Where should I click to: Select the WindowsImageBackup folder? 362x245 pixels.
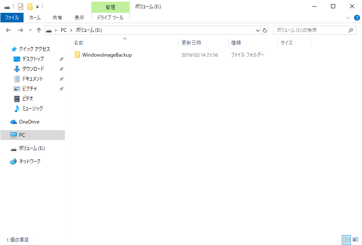click(107, 55)
